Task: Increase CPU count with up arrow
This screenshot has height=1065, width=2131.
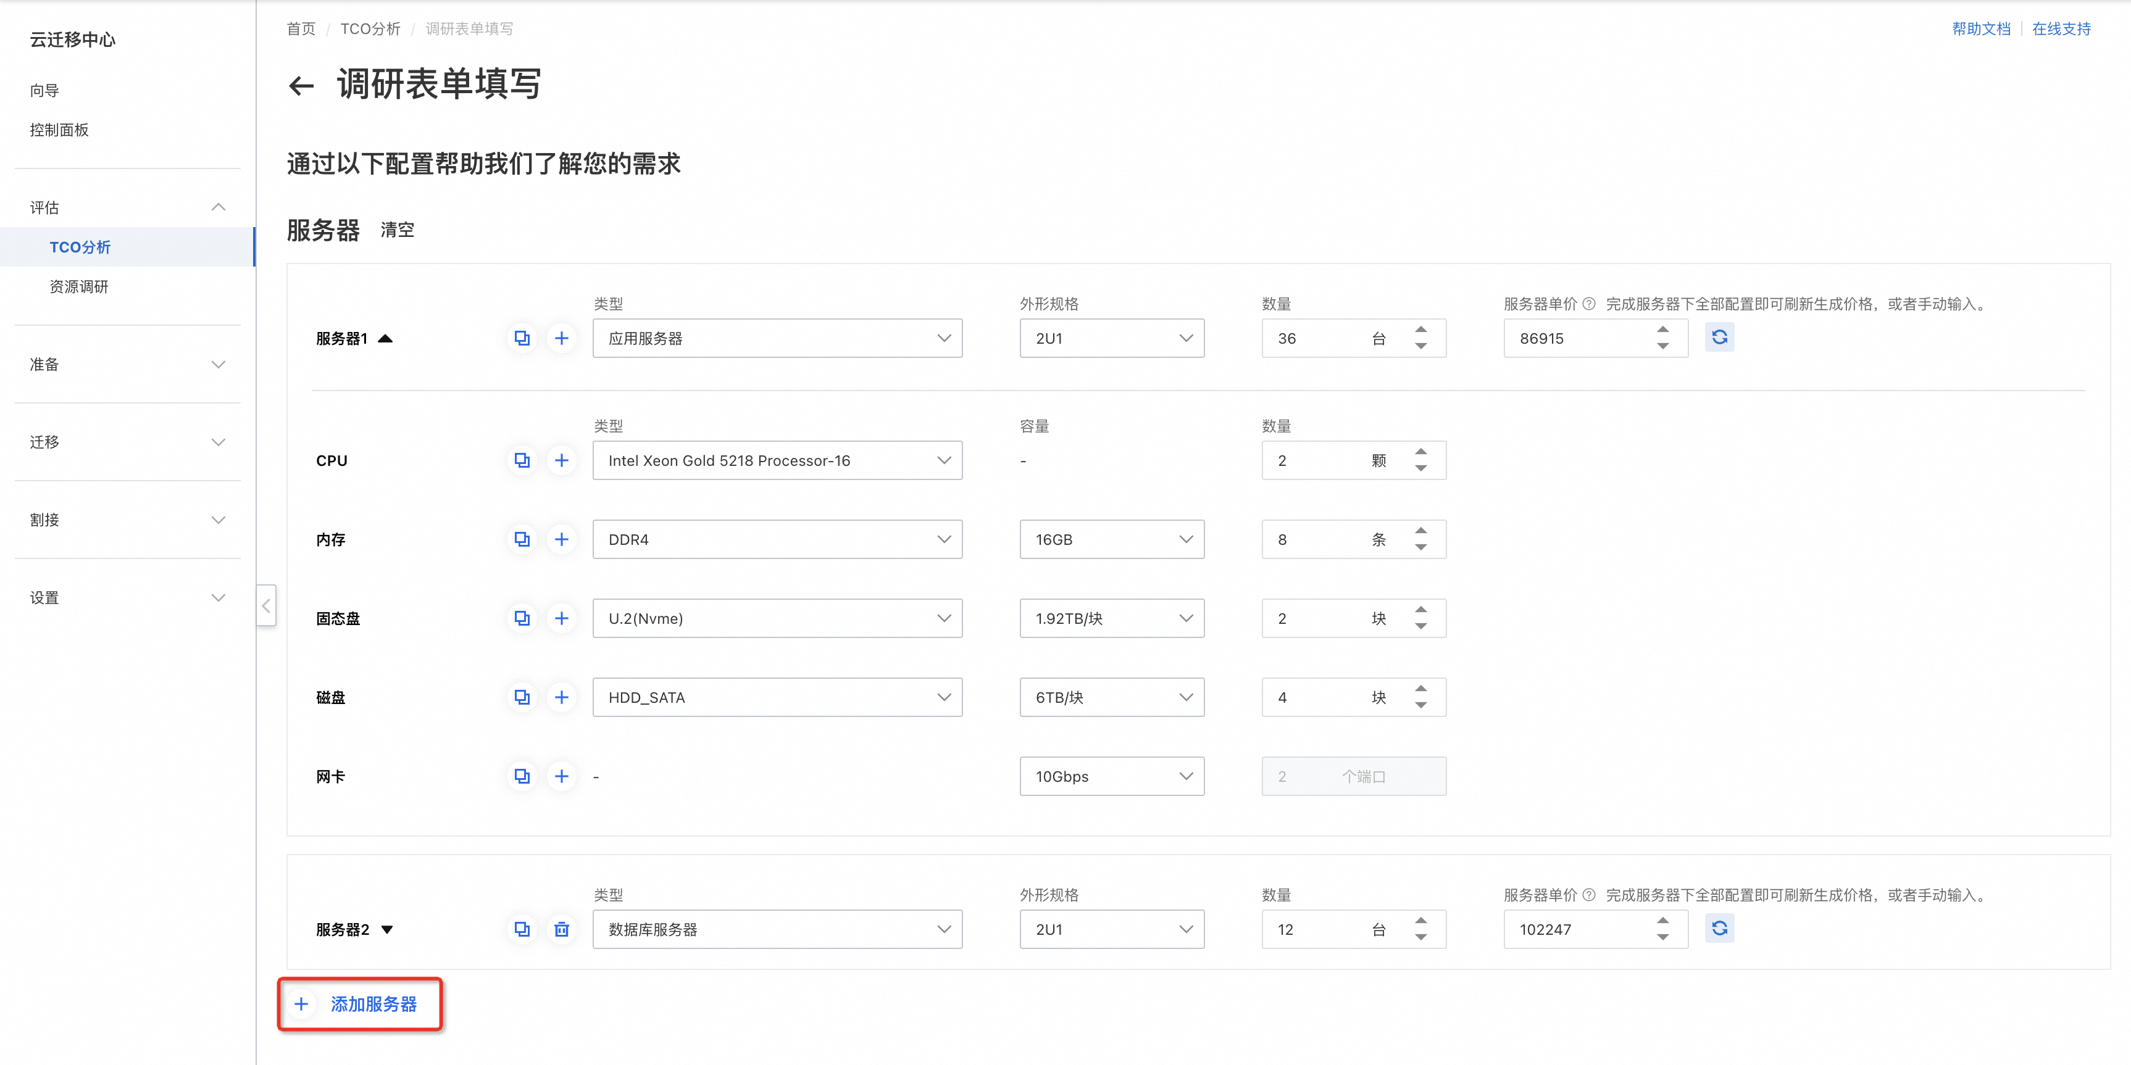Action: point(1420,452)
